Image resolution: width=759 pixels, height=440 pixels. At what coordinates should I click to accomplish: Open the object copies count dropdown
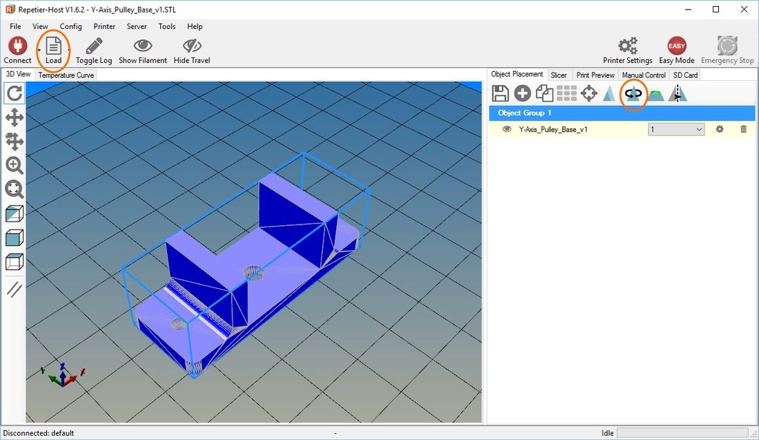[676, 129]
